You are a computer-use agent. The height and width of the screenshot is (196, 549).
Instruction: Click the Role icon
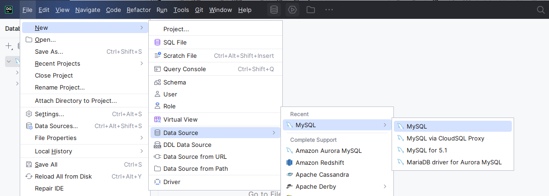[x=157, y=106]
